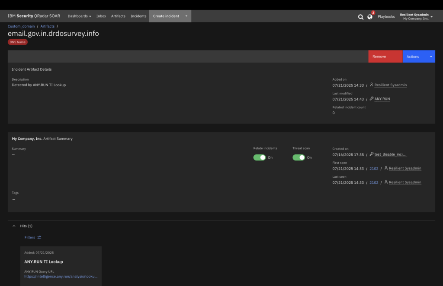
Task: Click the search magnifier icon
Action: click(361, 17)
